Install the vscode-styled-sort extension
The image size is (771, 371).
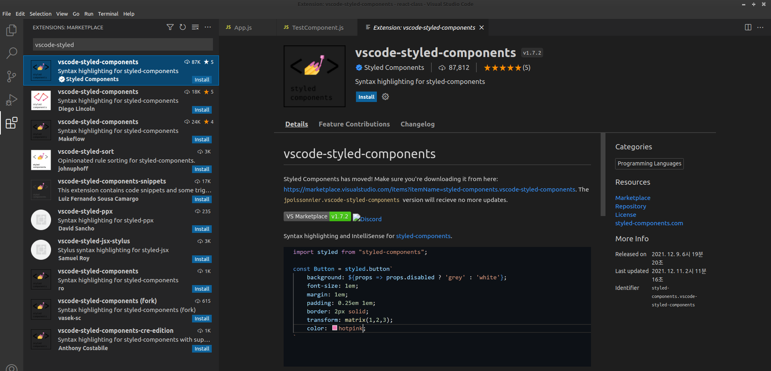(202, 169)
